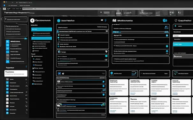
Task: Toggle the cyan square checkbox in the middle card
Action: point(106,56)
